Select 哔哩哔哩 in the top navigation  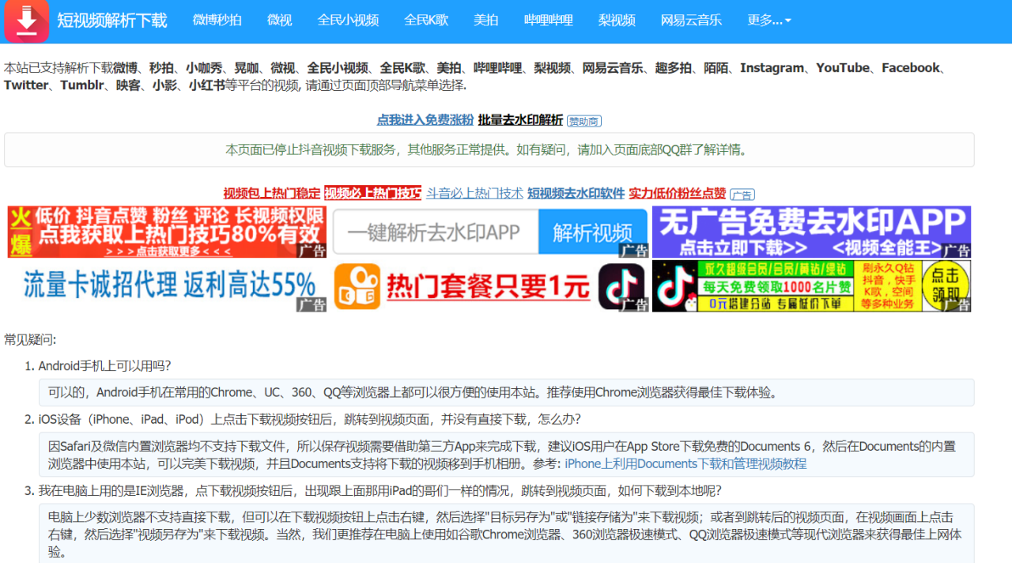[548, 21]
